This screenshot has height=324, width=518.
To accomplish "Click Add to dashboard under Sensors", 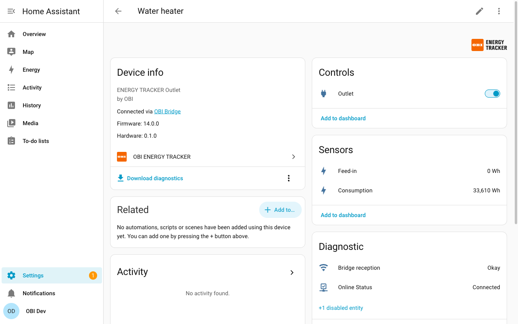I will (x=343, y=215).
